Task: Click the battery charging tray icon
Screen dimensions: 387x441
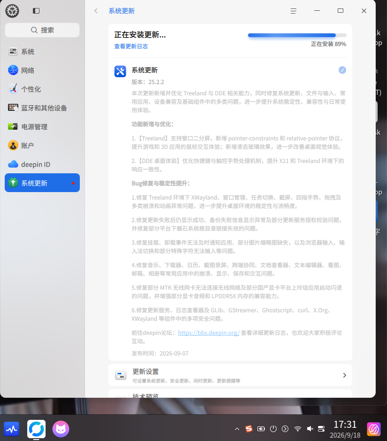Action: point(261,429)
